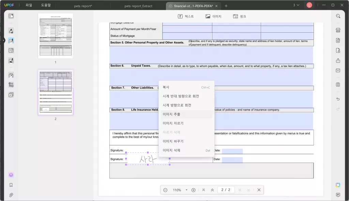Click the search magnifier icon
The image size is (349, 201).
coord(338,16)
